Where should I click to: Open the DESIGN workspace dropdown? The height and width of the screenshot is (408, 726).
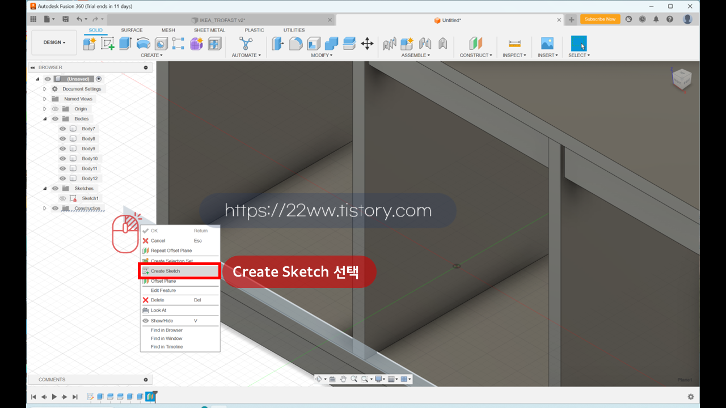click(x=54, y=42)
